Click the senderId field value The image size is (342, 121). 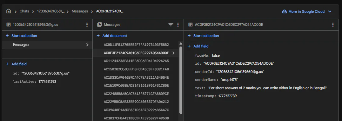click(x=240, y=72)
